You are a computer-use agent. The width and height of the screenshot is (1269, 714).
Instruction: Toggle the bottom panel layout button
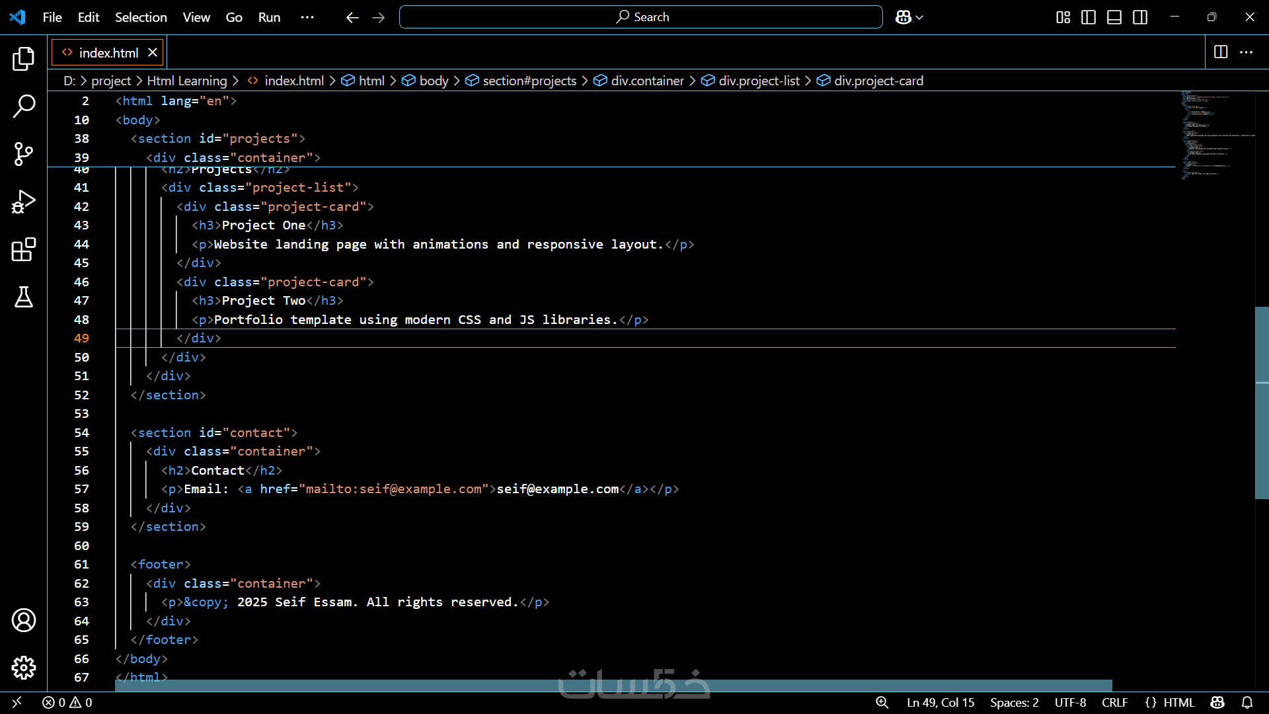(x=1114, y=17)
